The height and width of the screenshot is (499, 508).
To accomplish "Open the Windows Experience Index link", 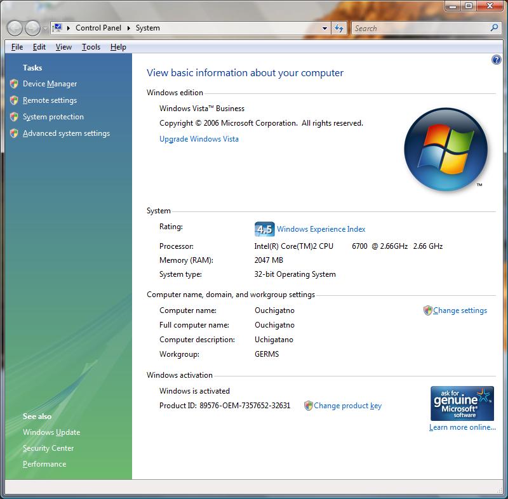I will 321,229.
